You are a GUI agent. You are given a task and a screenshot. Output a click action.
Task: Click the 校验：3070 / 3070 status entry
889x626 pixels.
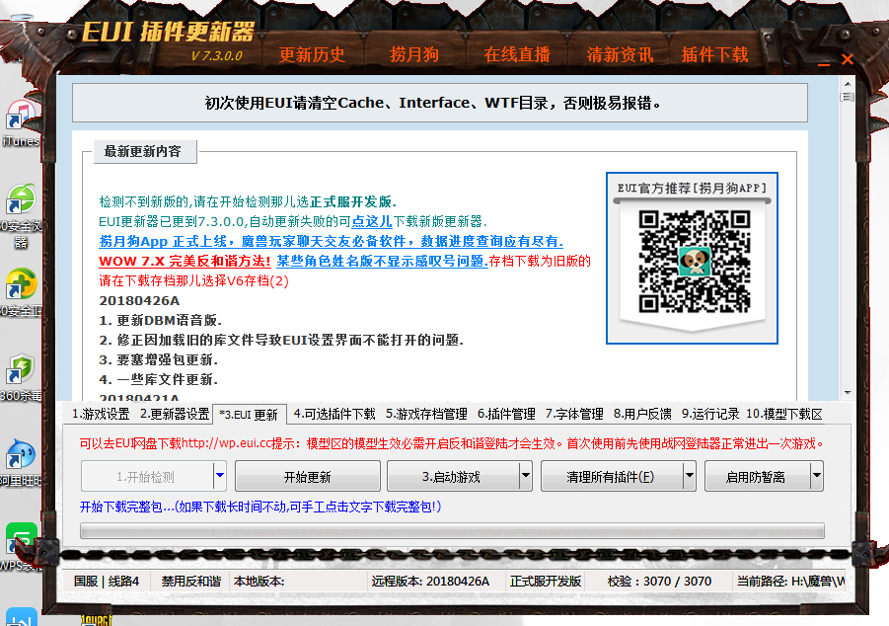pyautogui.click(x=659, y=582)
